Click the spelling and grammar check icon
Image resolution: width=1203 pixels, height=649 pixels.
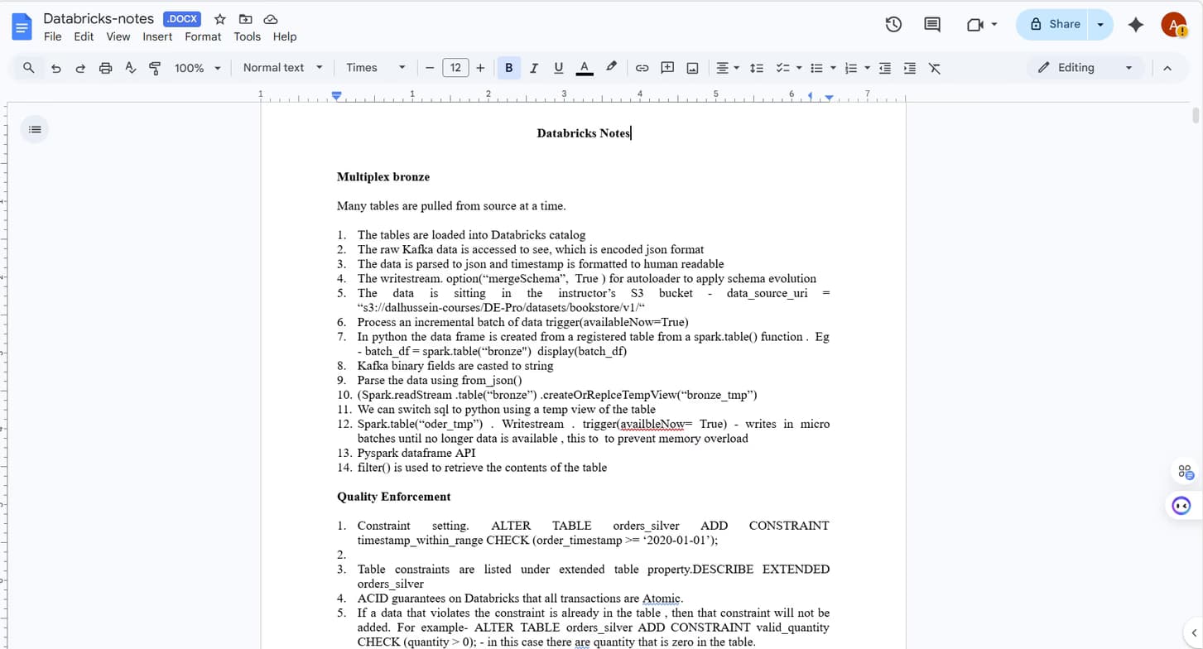point(130,68)
